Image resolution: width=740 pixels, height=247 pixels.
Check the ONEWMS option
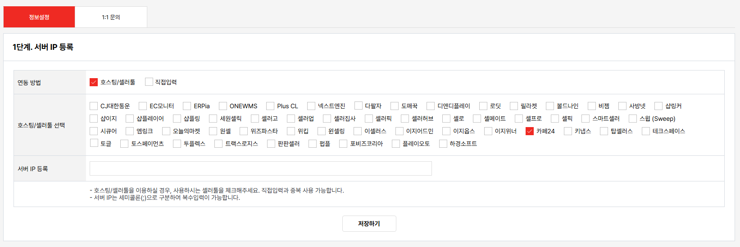click(x=223, y=106)
